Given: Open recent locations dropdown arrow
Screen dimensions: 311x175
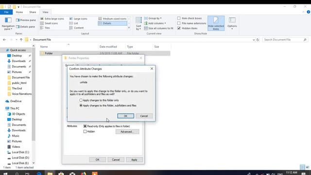Looking at the screenshot, I should point(16,40).
